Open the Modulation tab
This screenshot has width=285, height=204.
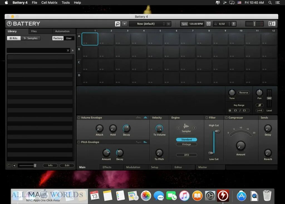click(133, 167)
